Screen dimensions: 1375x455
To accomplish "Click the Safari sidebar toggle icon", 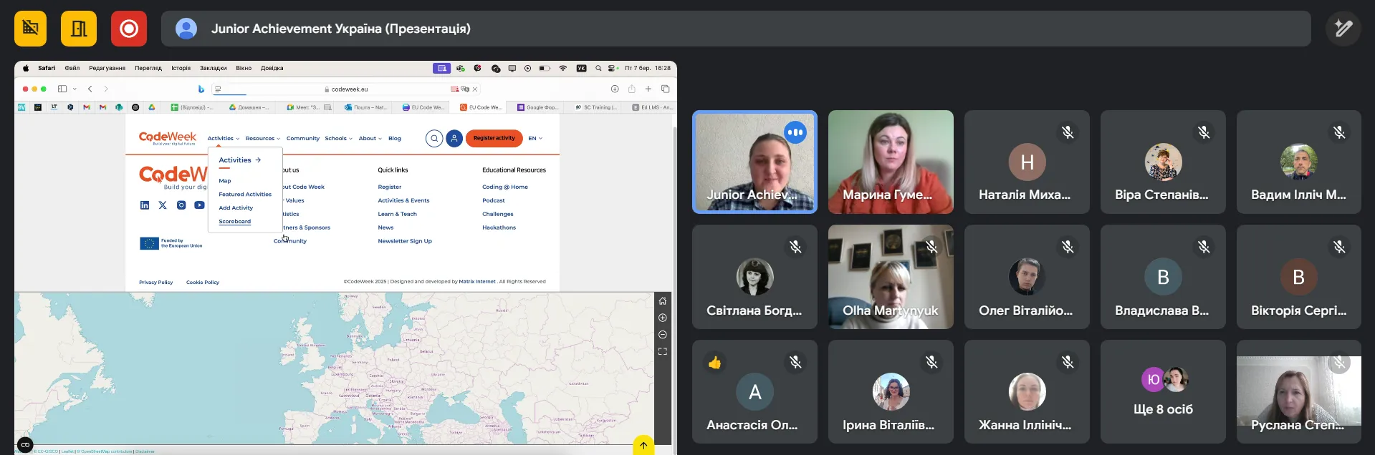I will [62, 89].
